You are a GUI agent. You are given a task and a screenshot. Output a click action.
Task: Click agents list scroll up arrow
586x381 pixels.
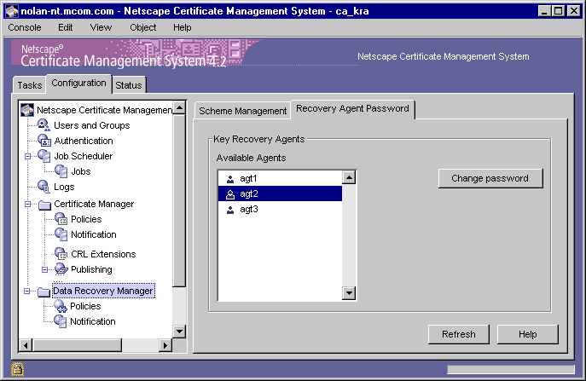(349, 177)
